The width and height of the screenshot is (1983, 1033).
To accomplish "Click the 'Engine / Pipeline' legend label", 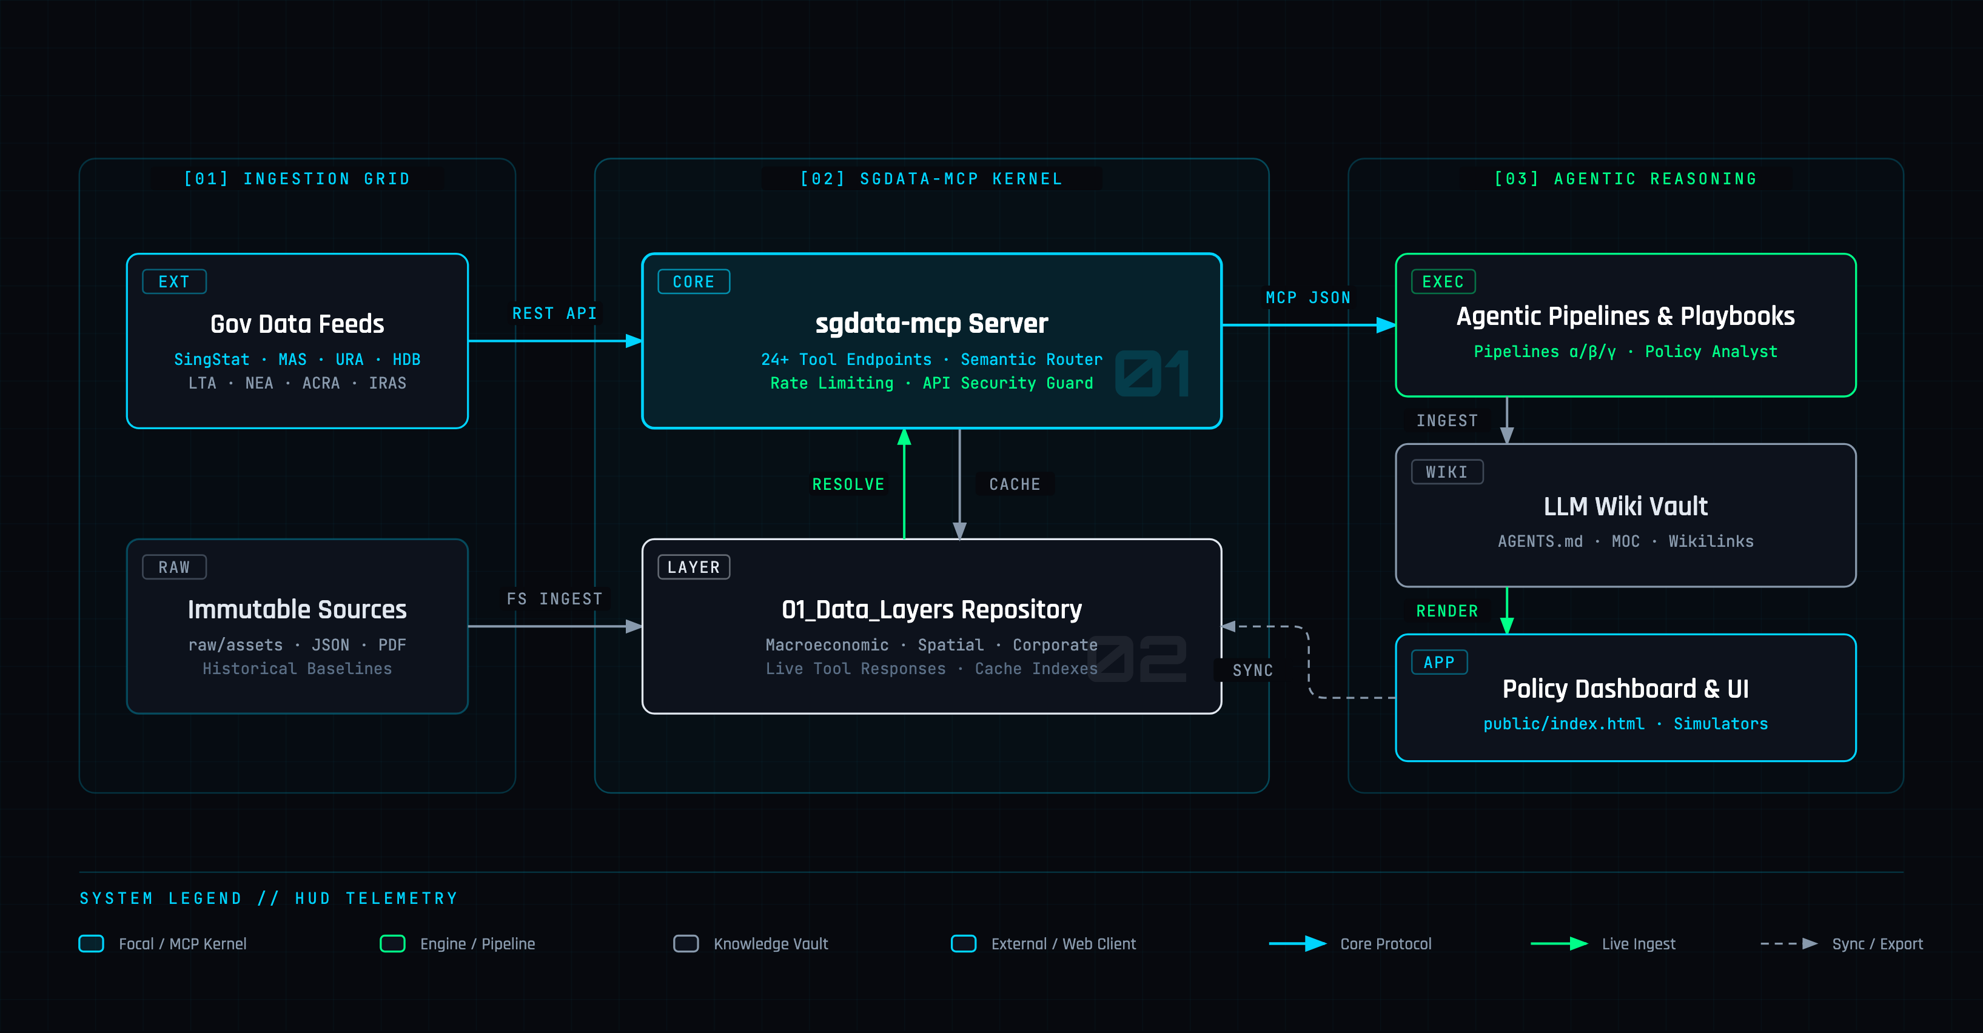I will pyautogui.click(x=477, y=944).
